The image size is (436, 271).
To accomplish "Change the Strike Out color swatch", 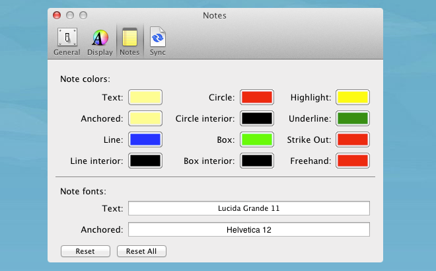I will [353, 139].
